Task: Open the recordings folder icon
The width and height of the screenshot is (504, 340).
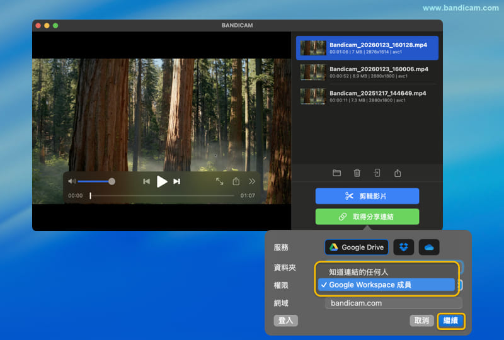Action: click(336, 173)
